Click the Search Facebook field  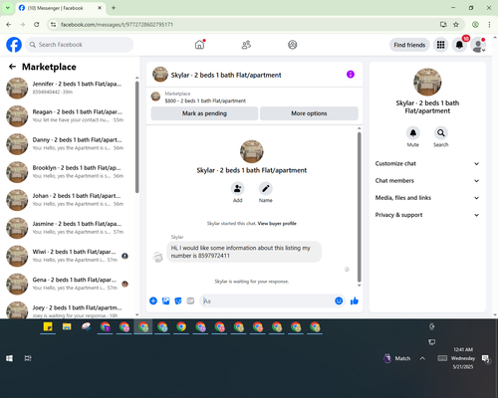[x=80, y=45]
